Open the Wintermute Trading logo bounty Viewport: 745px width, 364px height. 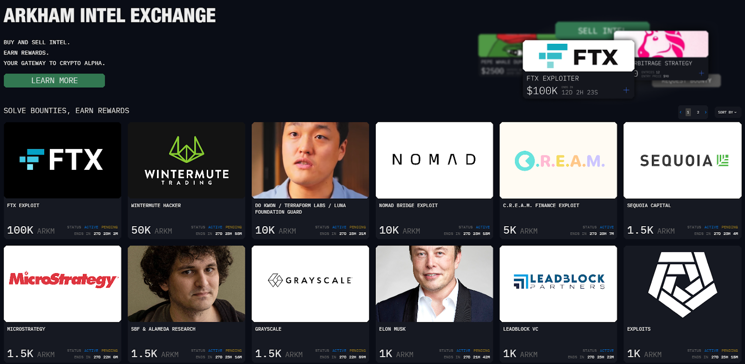pyautogui.click(x=186, y=160)
